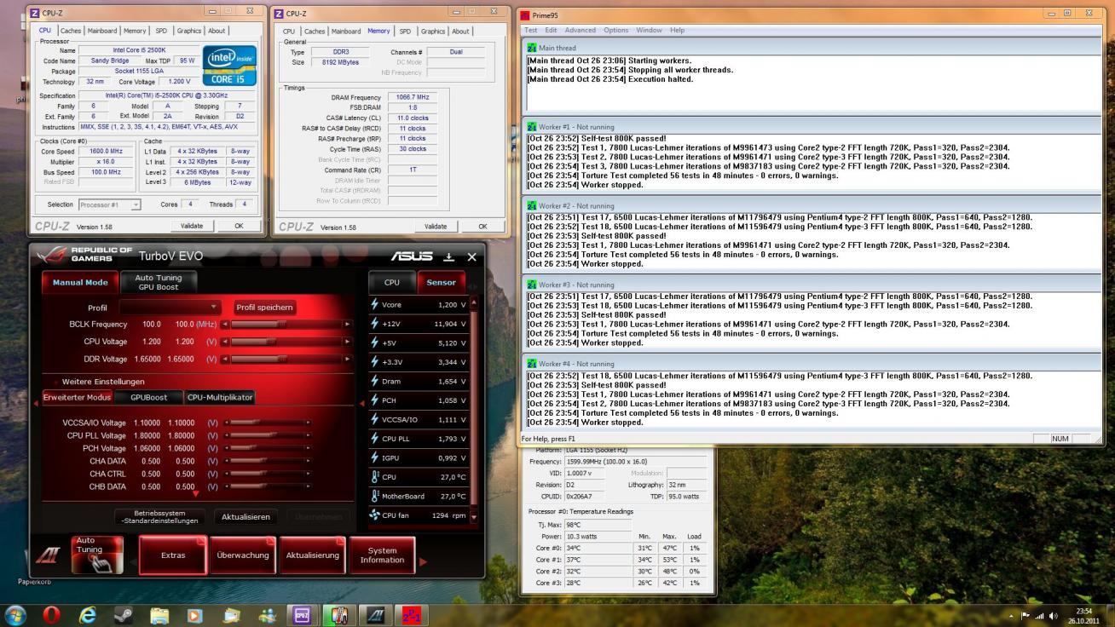Open Windows Live Messenger taskbar icon

click(x=267, y=614)
